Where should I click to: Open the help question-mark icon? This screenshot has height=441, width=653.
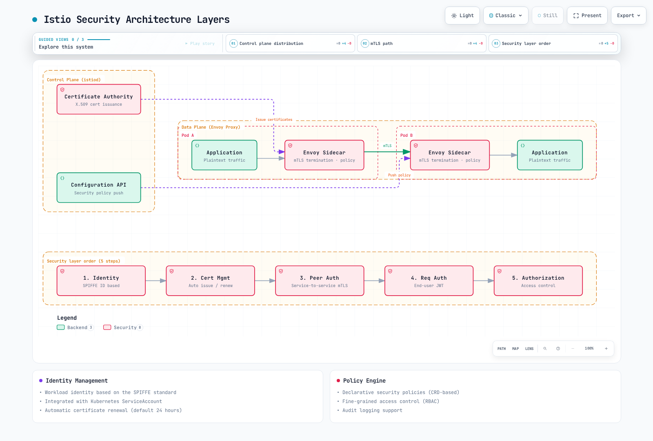tap(558, 349)
